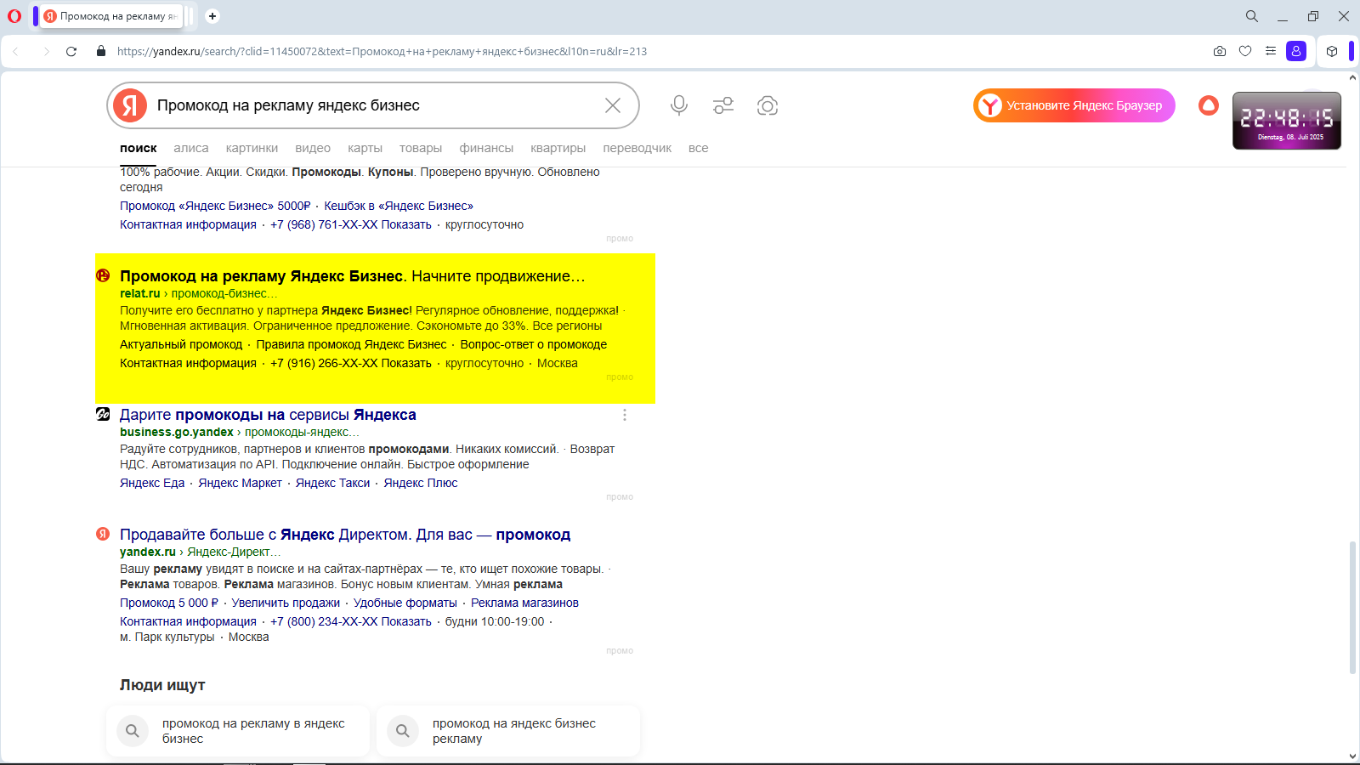
Task: Open Реклама магазинов sitelink
Action: click(524, 603)
